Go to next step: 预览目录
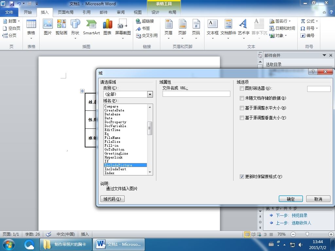 291,215
